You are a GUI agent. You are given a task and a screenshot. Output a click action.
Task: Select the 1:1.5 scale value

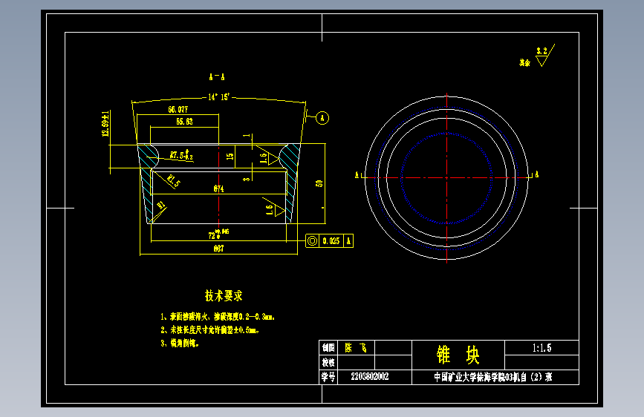(x=541, y=348)
